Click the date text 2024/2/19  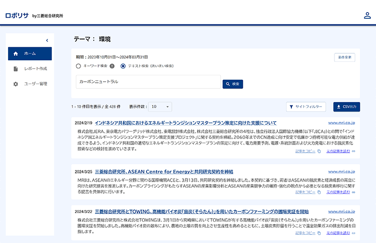(84, 123)
